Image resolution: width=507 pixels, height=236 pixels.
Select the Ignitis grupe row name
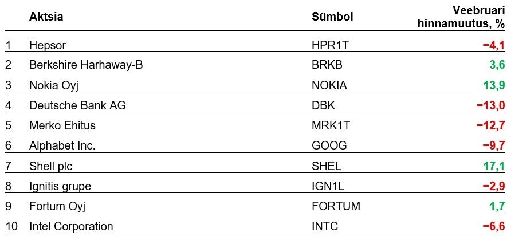pyautogui.click(x=60, y=186)
